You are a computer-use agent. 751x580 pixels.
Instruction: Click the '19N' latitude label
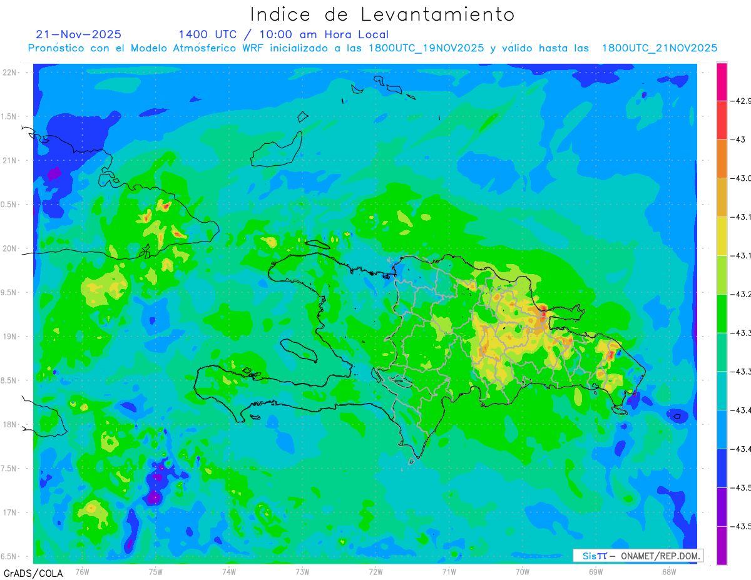(10, 337)
